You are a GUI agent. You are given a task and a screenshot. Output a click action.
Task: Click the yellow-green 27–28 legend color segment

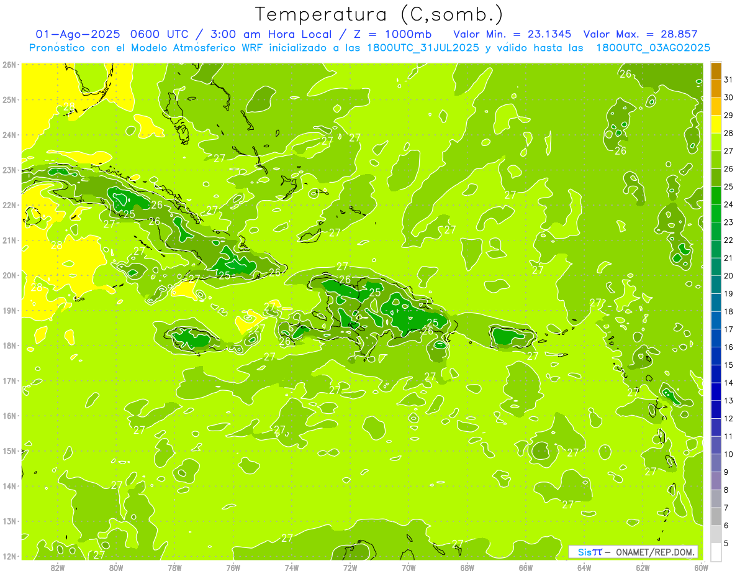point(716,142)
